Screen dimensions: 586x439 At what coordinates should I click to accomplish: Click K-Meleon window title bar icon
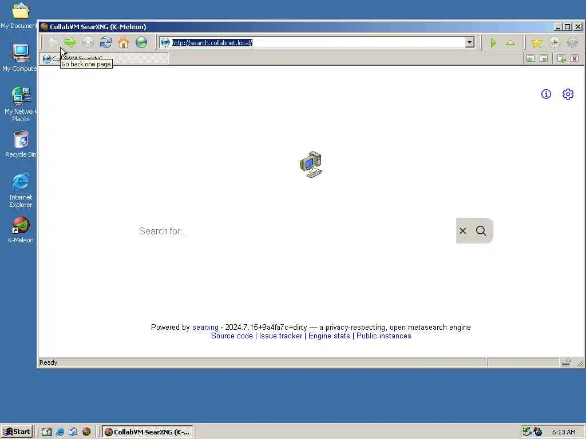point(44,26)
